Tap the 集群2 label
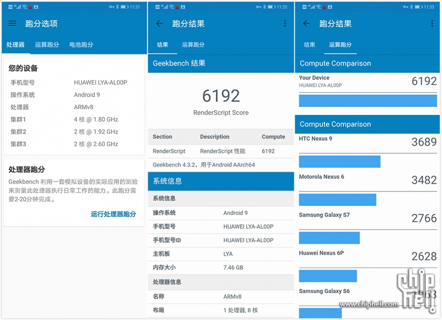Image resolution: width=442 pixels, height=320 pixels. coord(19,132)
